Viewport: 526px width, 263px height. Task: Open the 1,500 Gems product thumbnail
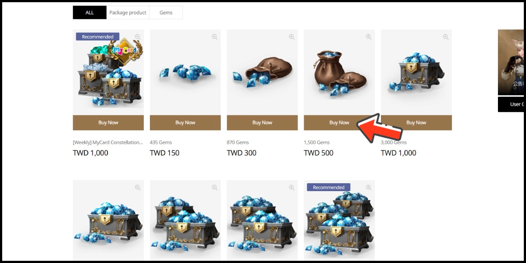tap(339, 72)
